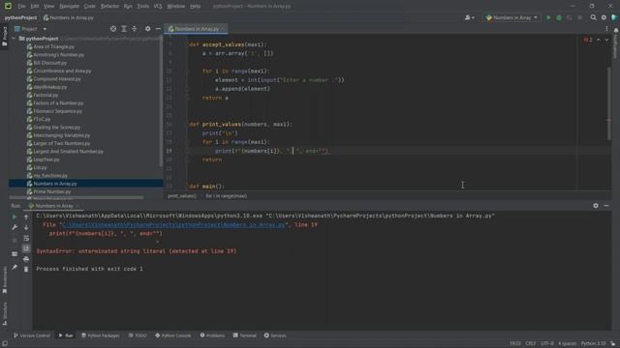Open Run panel settings gear
620x348 pixels.
(596, 206)
